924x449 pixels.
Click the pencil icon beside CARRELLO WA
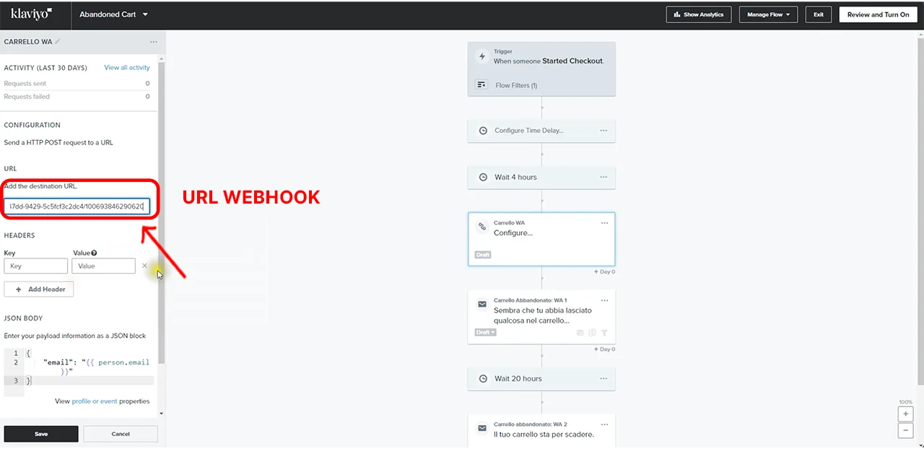(x=58, y=42)
